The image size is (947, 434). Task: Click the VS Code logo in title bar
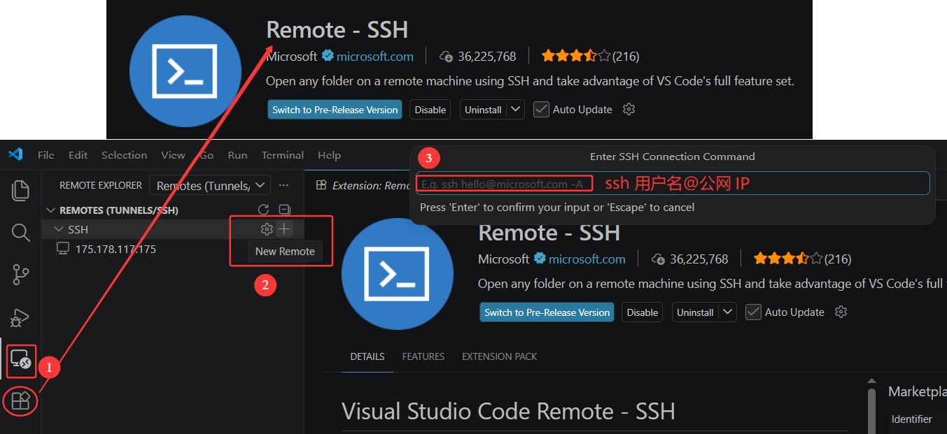click(x=15, y=154)
